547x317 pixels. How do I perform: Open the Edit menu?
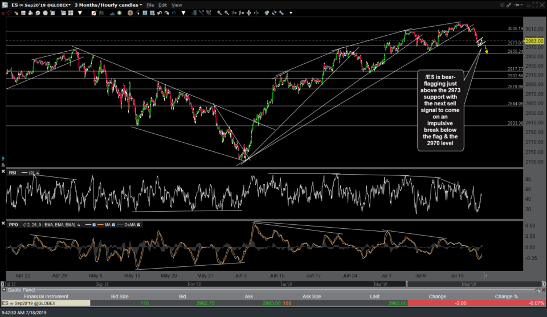(x=162, y=5)
